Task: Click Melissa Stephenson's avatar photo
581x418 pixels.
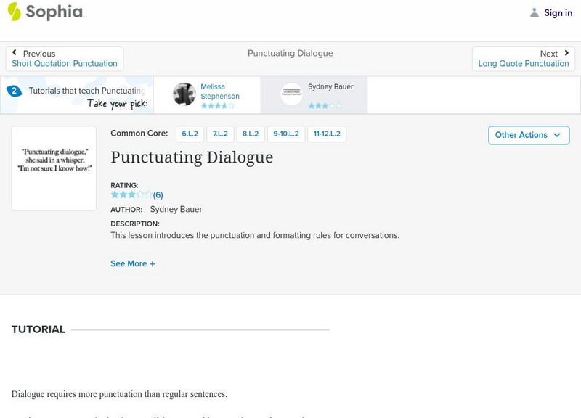Action: click(x=184, y=94)
